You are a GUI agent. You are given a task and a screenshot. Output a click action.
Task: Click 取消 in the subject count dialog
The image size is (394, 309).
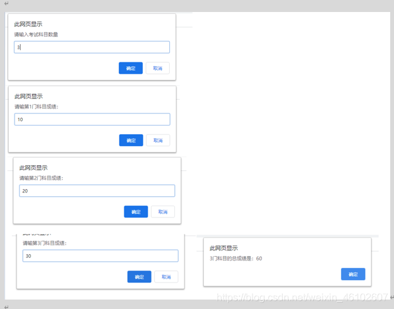pos(158,68)
